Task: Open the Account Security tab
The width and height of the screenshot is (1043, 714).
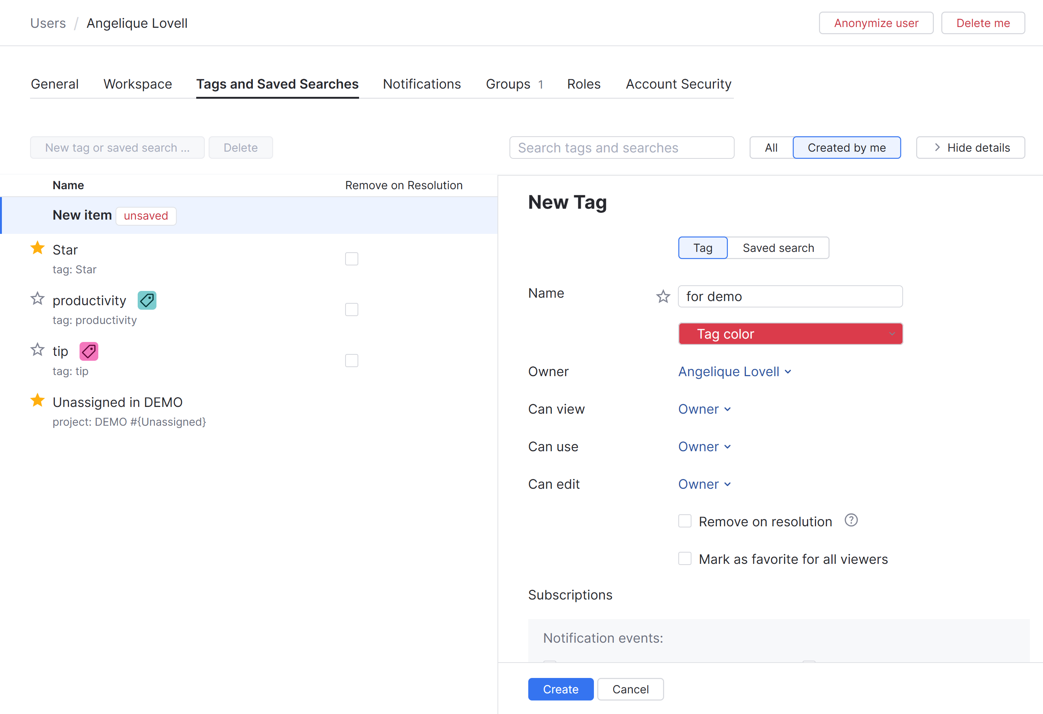Action: coord(678,84)
